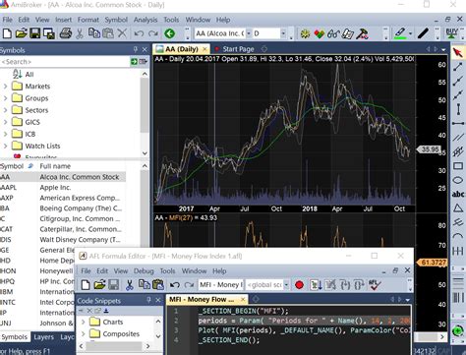The image size is (466, 355).
Task: Save formula with editor floppy disk icon
Action: (113, 285)
